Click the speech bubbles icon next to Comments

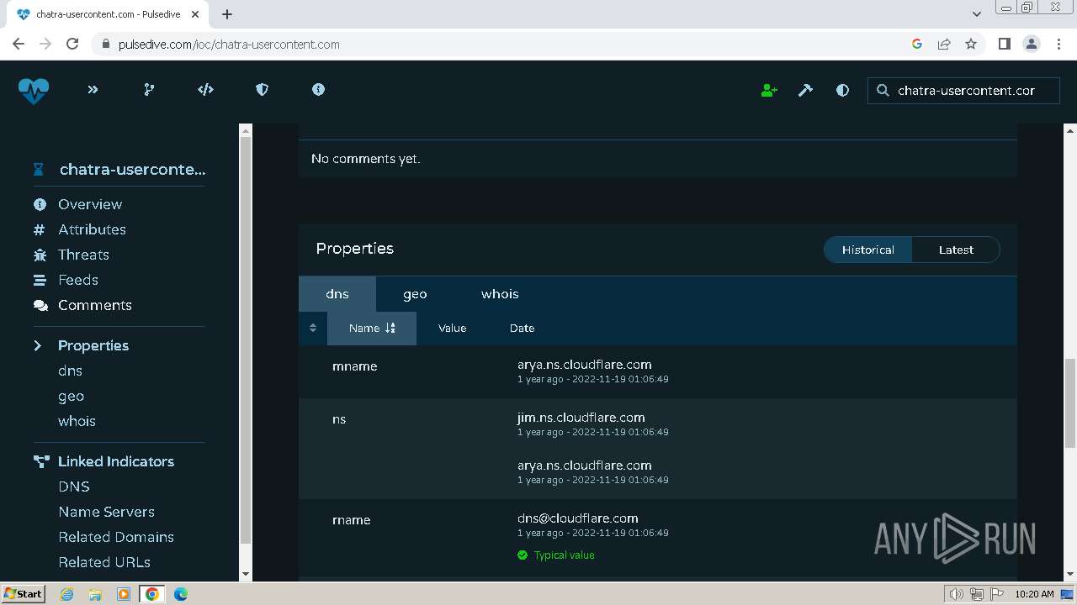40,305
